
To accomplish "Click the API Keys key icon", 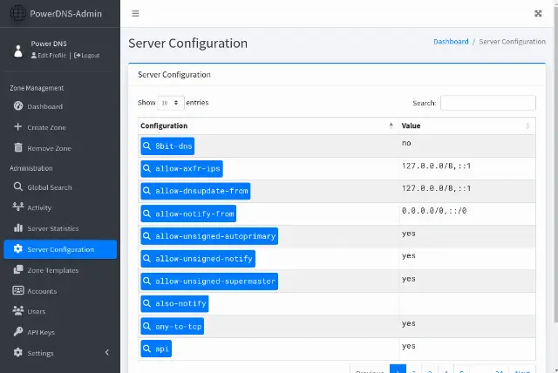I will pyautogui.click(x=18, y=332).
